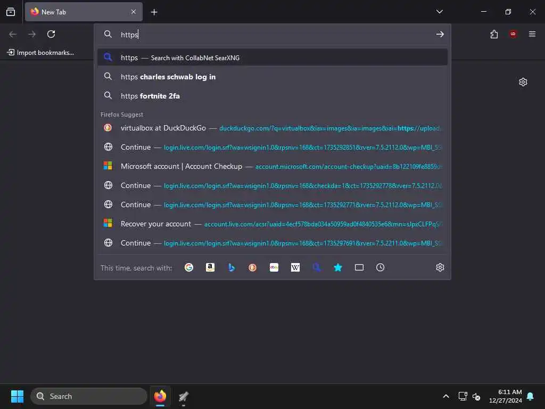
Task: Click the rocket app icon in taskbar
Action: (184, 396)
